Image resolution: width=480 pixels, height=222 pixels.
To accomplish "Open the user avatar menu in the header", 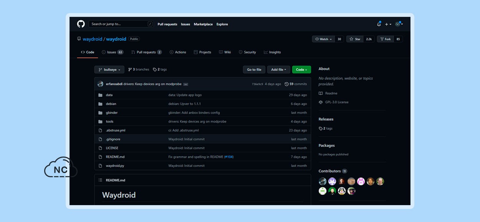I will coord(399,24).
